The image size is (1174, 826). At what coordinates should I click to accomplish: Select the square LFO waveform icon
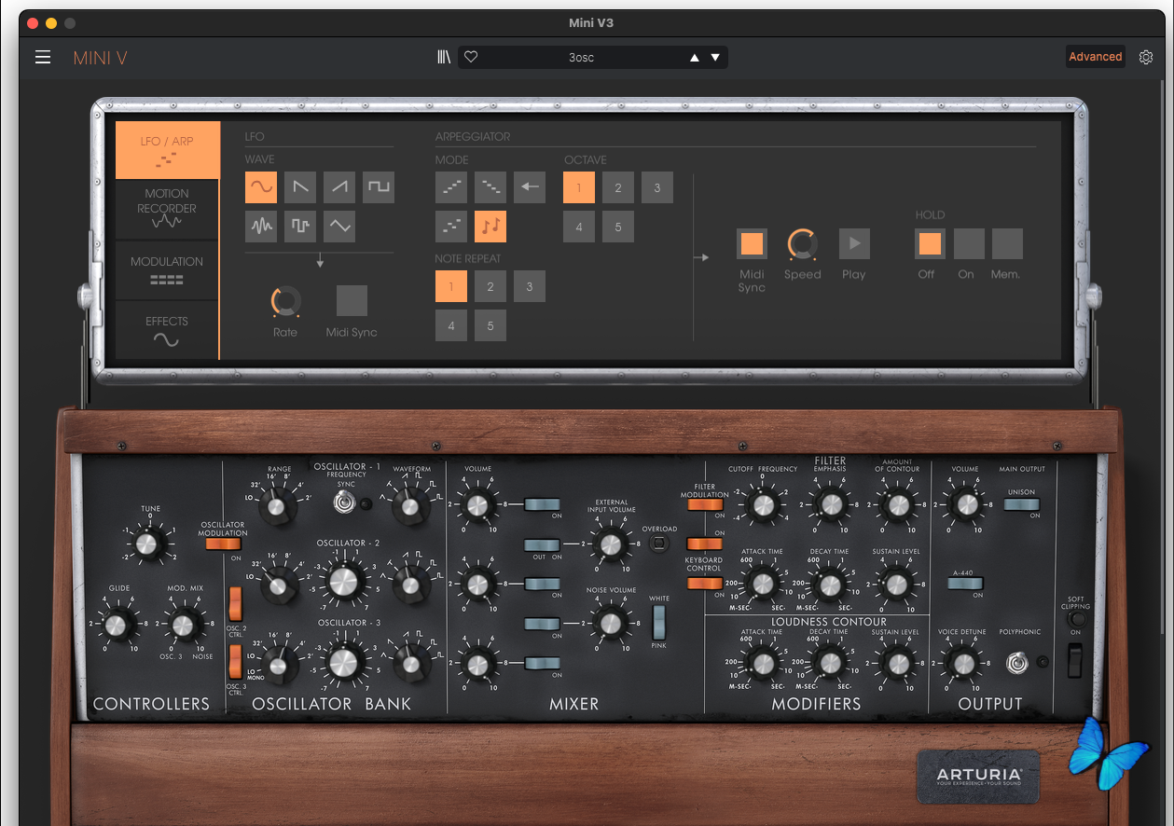[x=379, y=187]
